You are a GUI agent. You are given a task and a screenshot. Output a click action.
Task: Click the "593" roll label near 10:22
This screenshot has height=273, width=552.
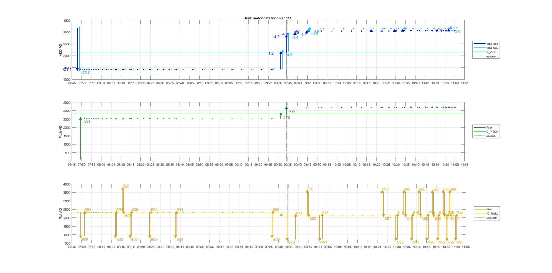click(385, 189)
